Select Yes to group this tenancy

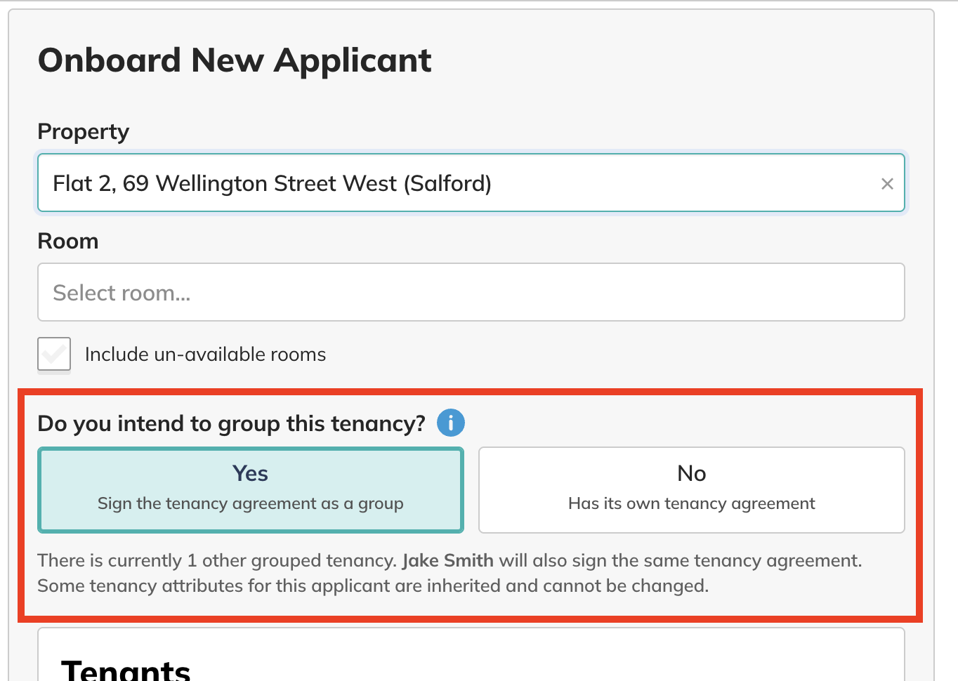pyautogui.click(x=251, y=490)
